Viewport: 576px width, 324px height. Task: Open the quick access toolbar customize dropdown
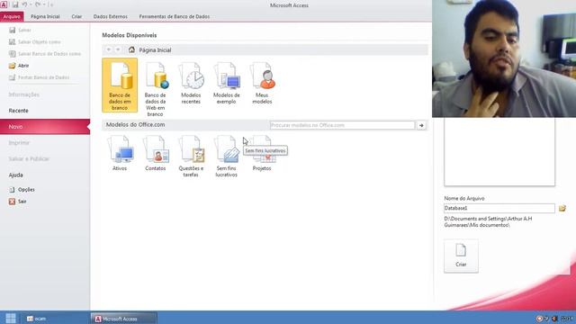click(x=51, y=5)
